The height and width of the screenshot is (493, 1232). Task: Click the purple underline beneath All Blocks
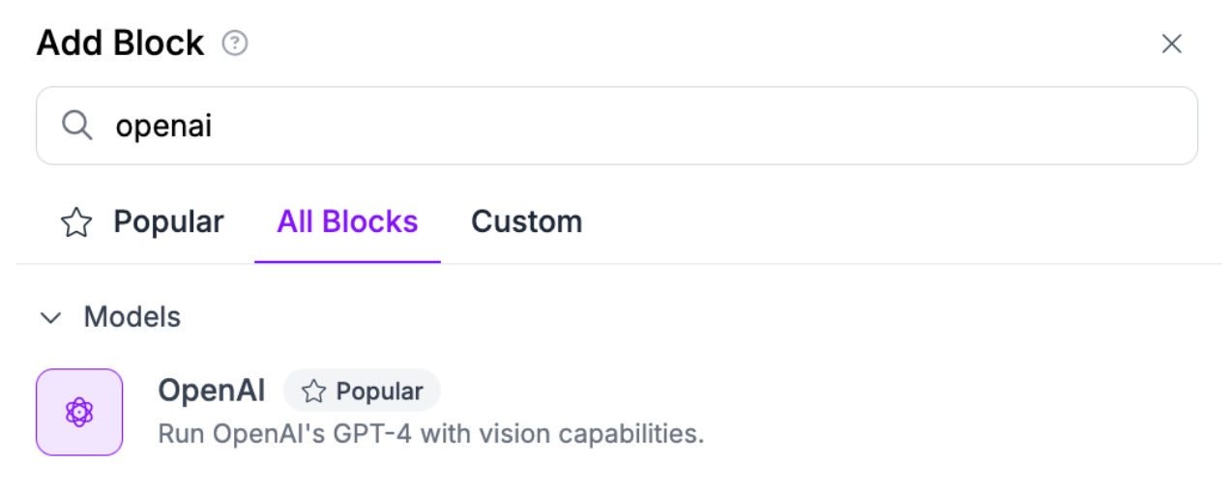point(347,261)
